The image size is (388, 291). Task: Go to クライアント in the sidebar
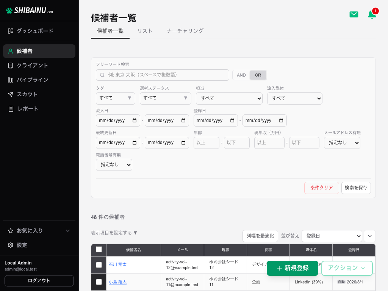click(39, 66)
